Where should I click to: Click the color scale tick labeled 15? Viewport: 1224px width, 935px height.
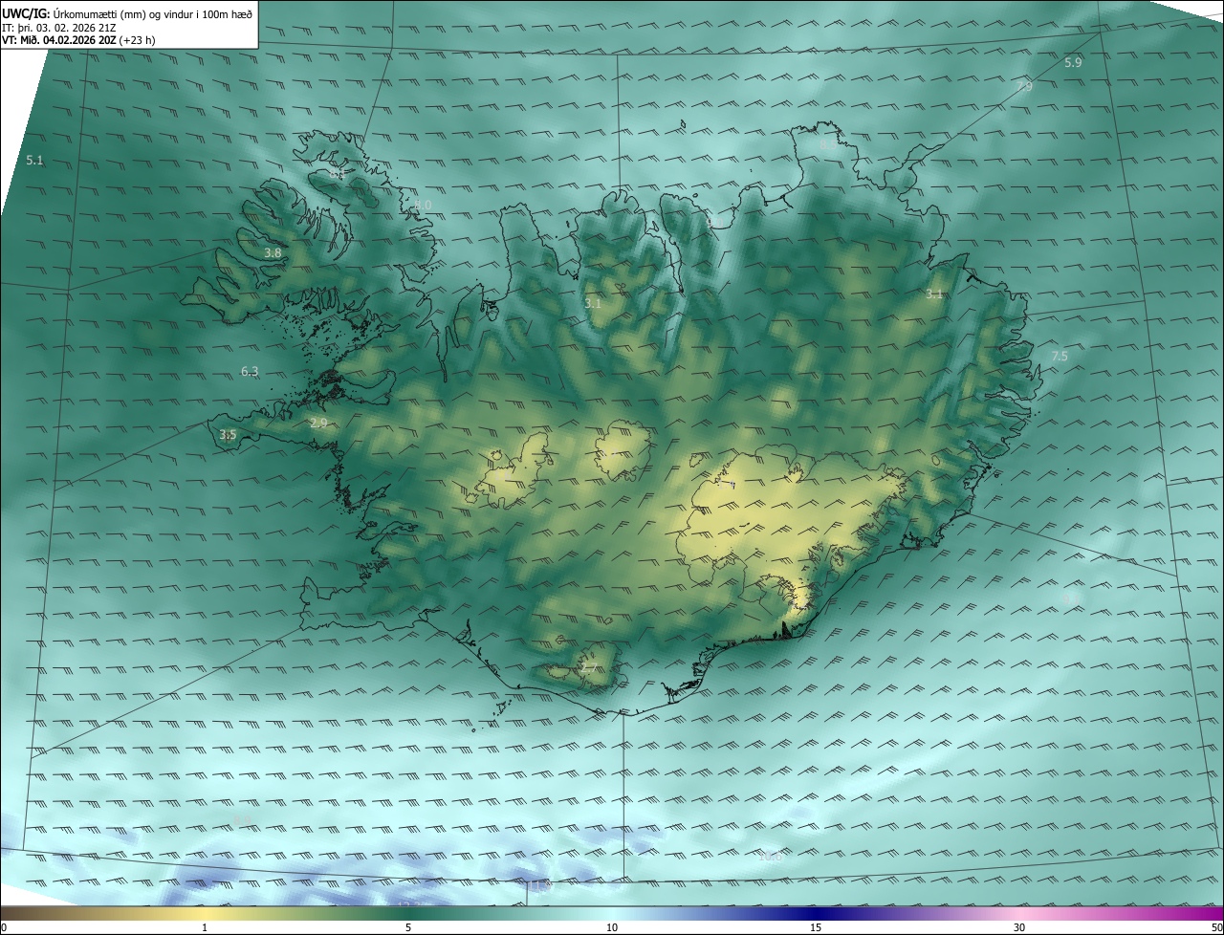[816, 927]
